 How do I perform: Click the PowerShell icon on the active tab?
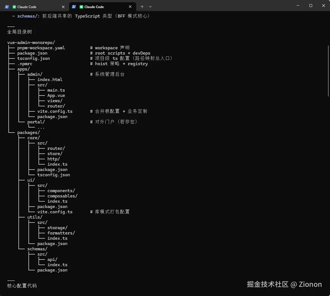[74, 7]
